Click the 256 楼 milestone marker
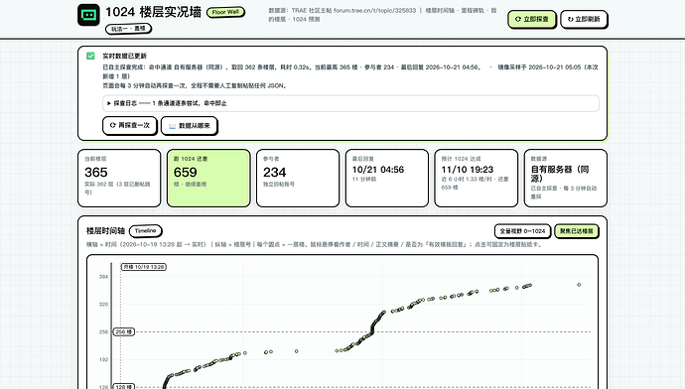The width and height of the screenshot is (685, 389). 124,331
